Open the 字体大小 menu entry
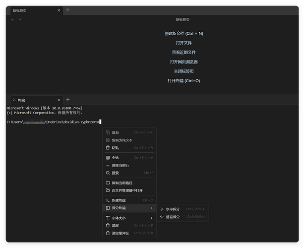Viewport: 304px width, 248px height. (129, 218)
